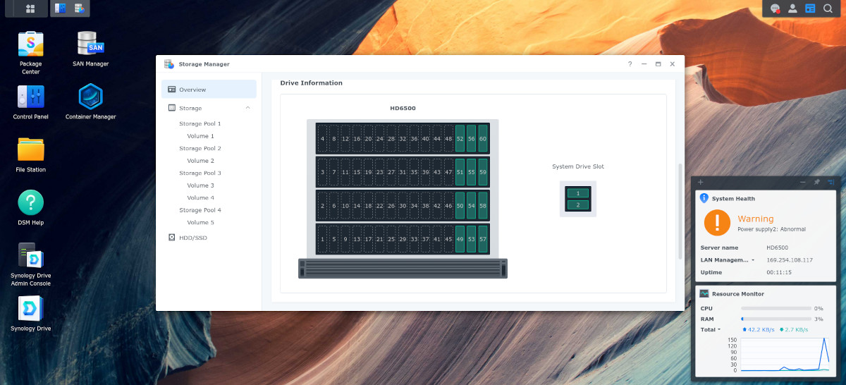Click the orange Warning status text
Screen dimensions: 846x385
756,219
